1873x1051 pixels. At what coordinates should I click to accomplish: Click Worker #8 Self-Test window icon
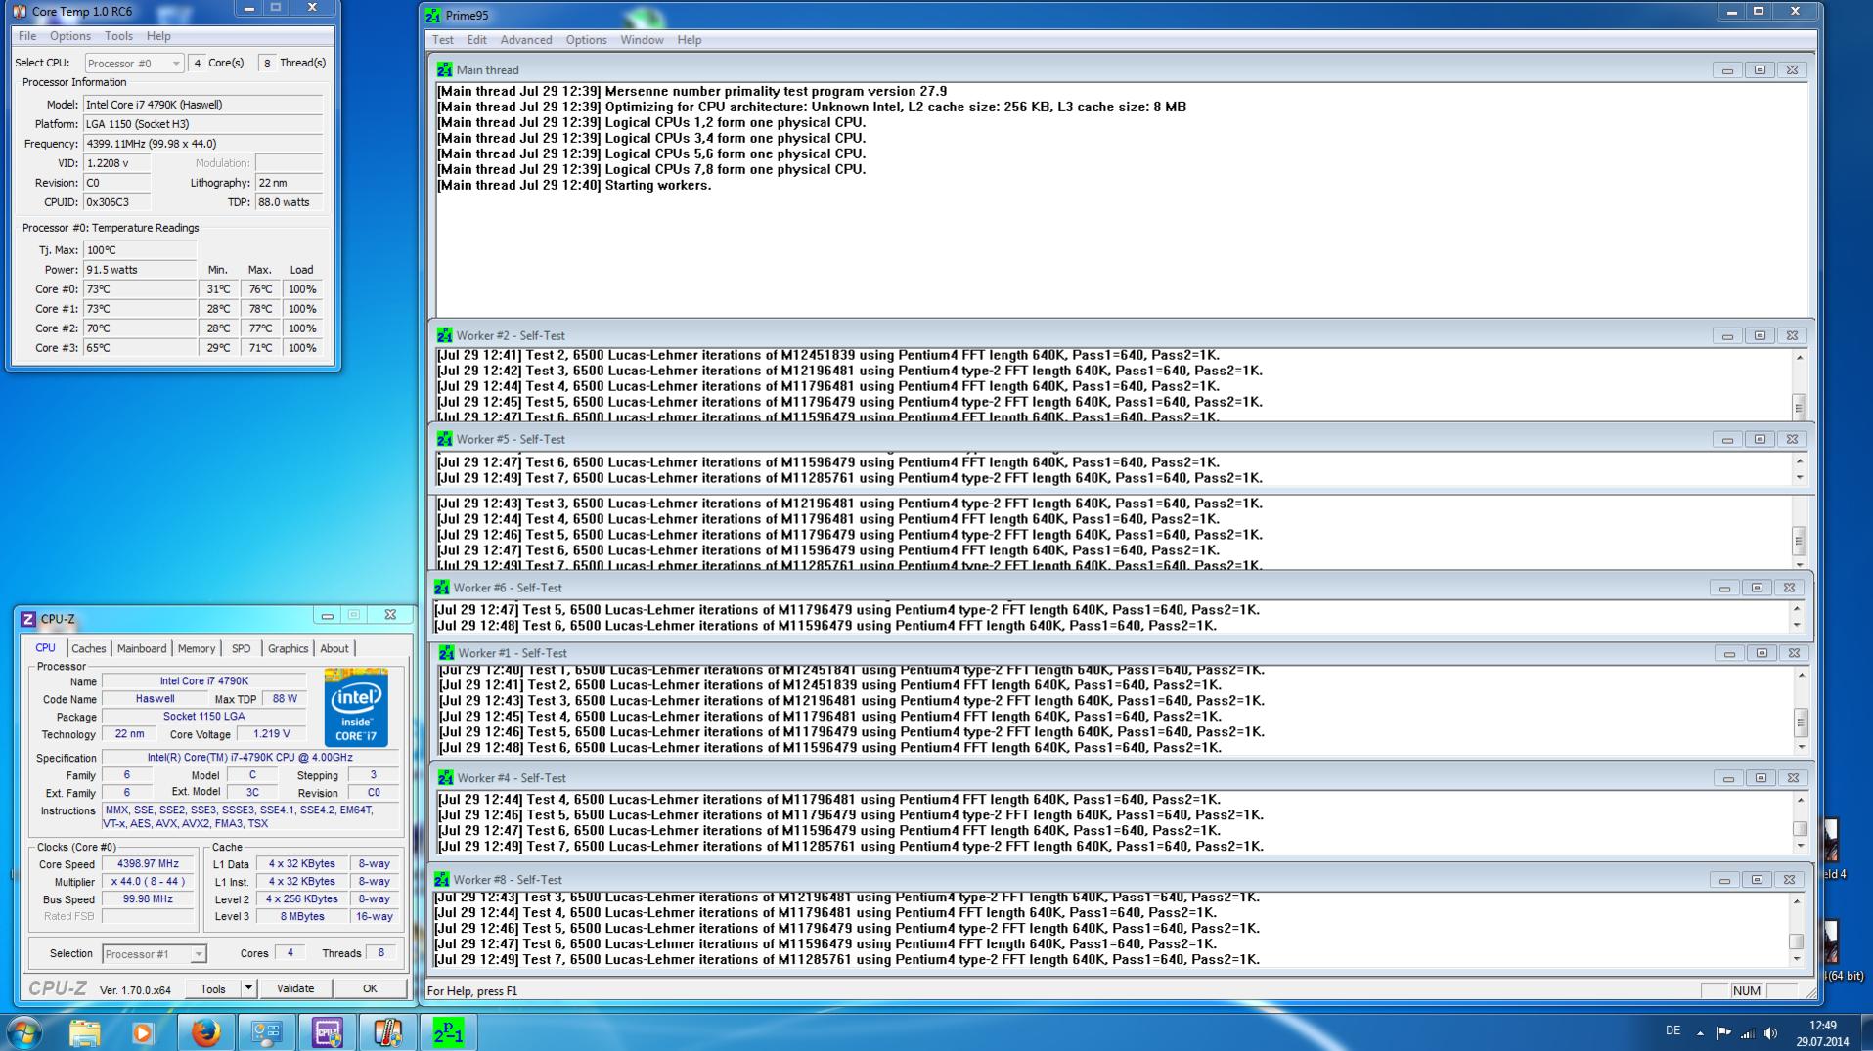(x=442, y=880)
